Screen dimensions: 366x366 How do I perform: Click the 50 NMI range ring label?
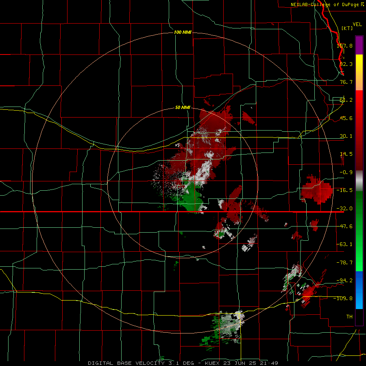click(x=183, y=108)
